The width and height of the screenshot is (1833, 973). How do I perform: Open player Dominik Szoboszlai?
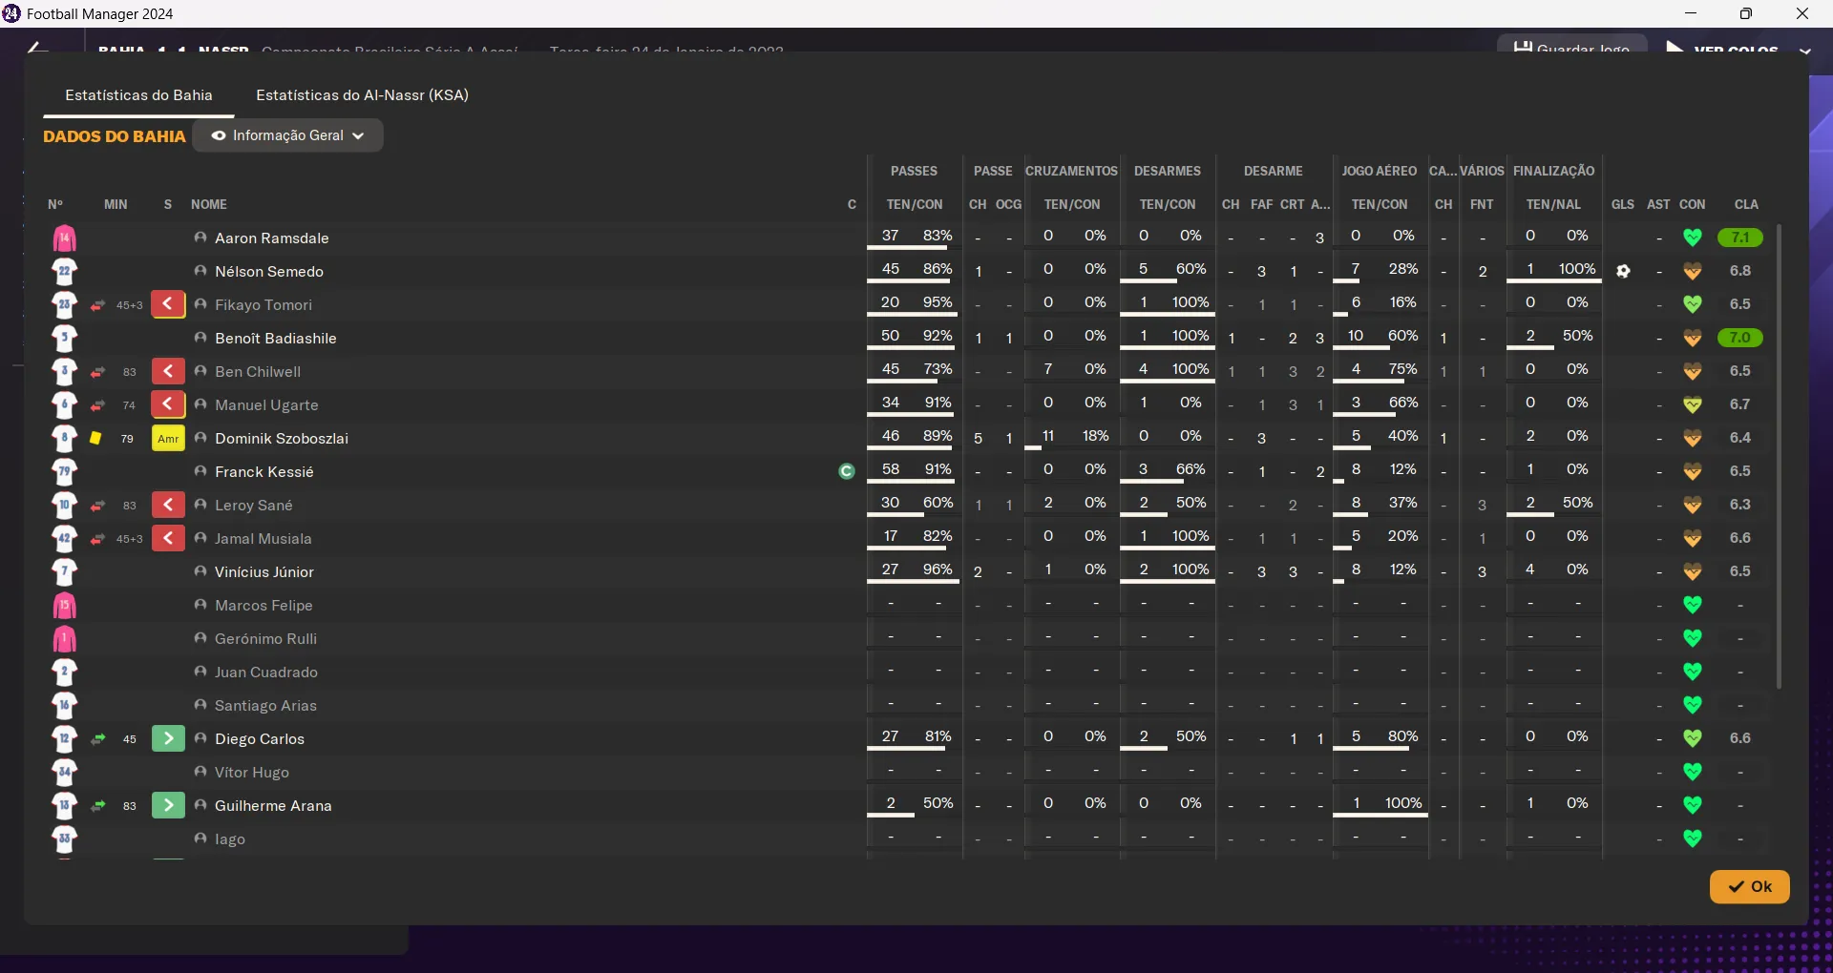click(282, 439)
